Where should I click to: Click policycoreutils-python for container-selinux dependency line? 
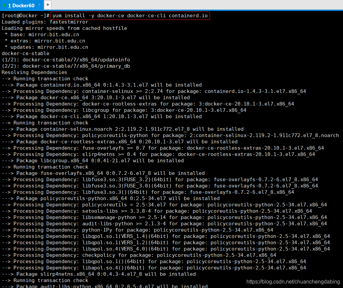tap(170, 135)
